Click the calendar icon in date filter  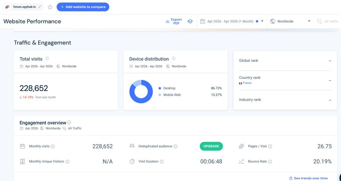[x=203, y=21]
